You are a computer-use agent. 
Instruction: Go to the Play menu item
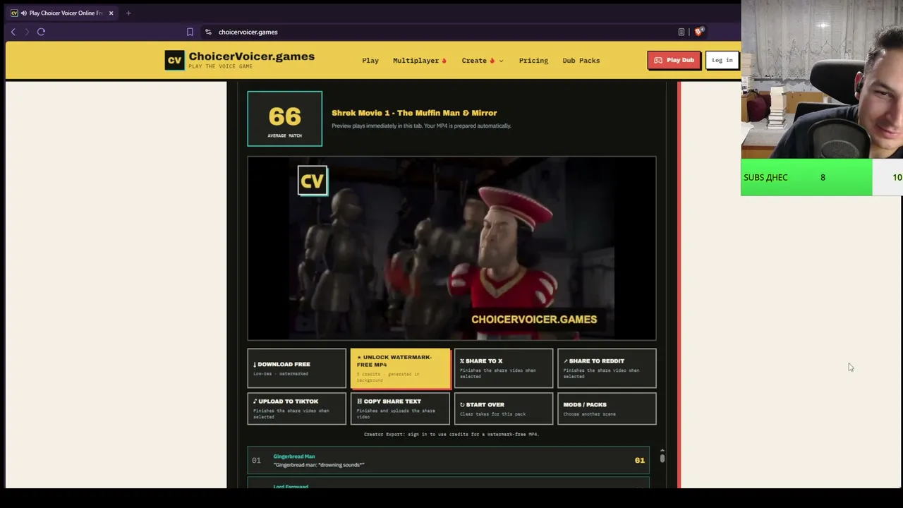coord(370,60)
